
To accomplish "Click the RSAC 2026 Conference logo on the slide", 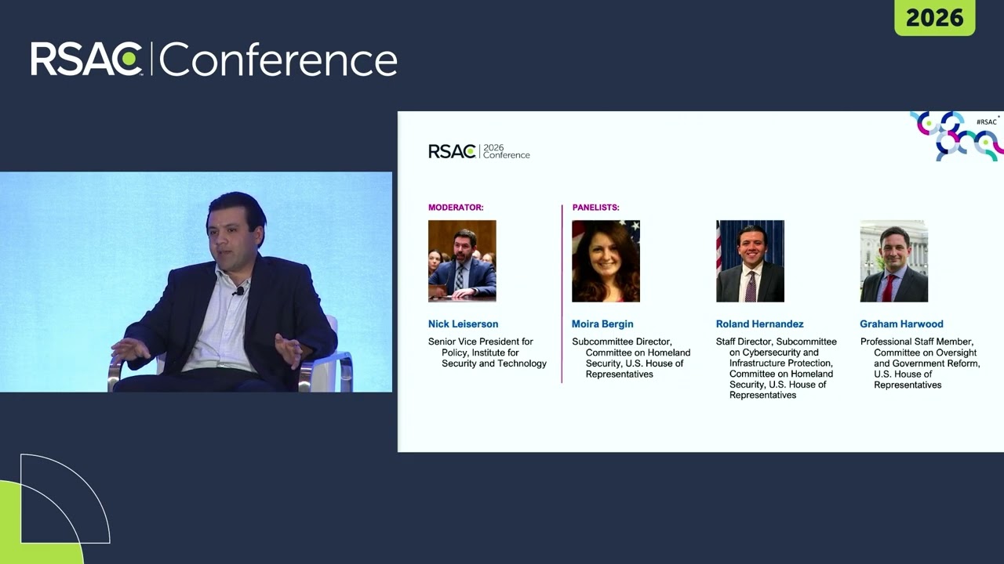I will (x=479, y=151).
